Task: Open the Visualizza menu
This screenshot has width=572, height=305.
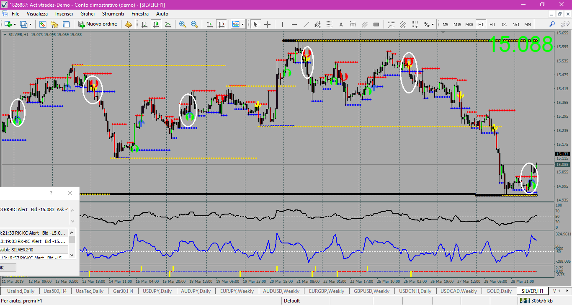Action: coord(37,14)
